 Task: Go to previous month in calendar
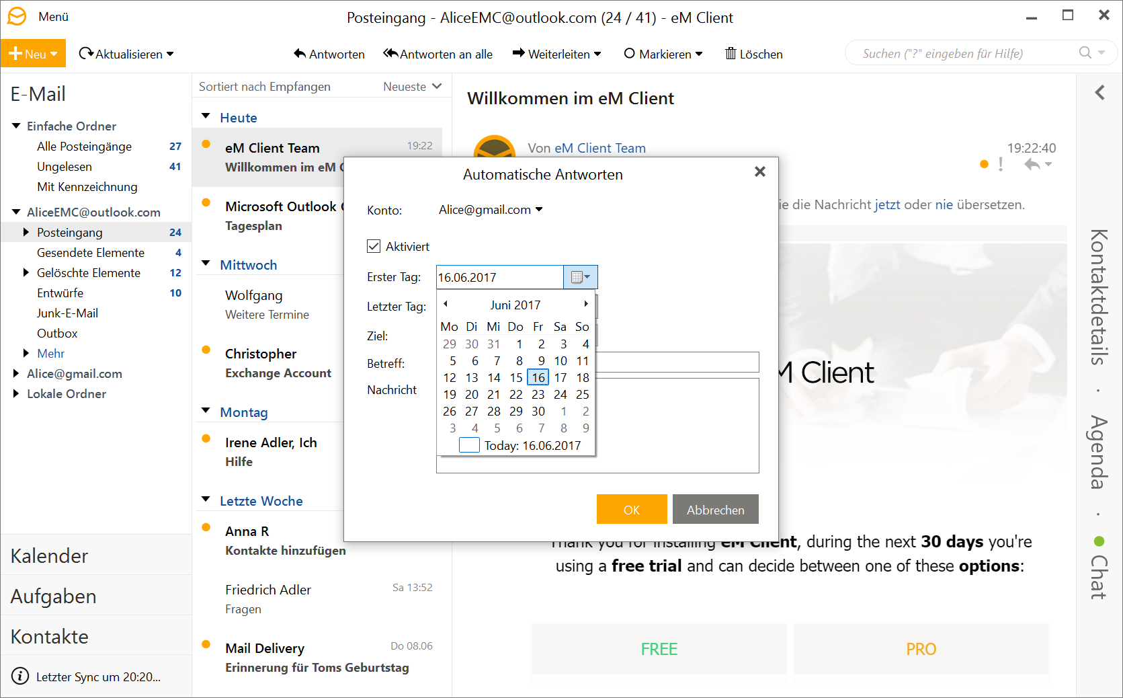(446, 304)
